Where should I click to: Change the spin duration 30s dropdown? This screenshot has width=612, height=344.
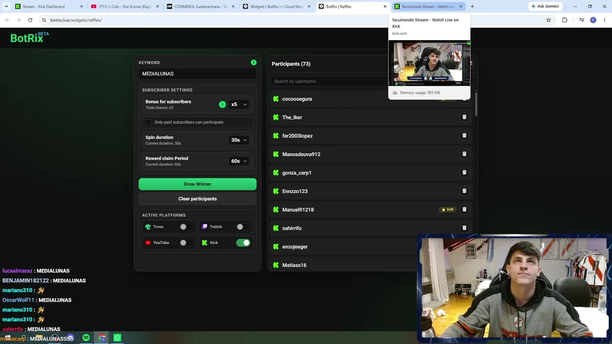(x=239, y=140)
